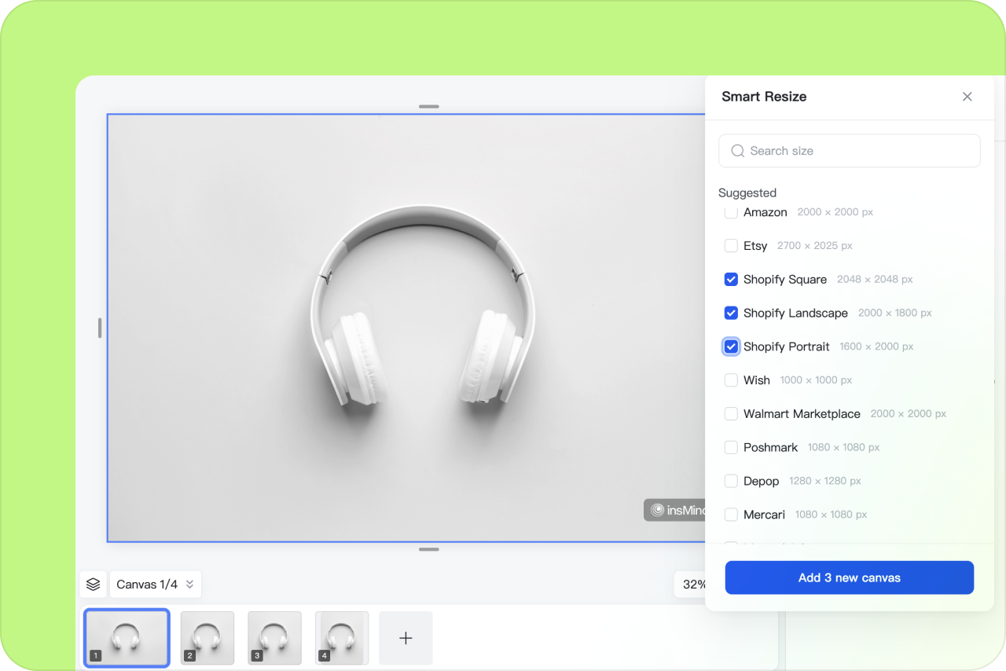
Task: Add a new canvas with the plus button
Action: (x=406, y=638)
